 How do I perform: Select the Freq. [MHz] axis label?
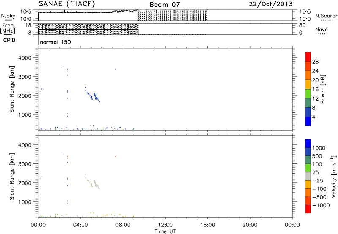(x=8, y=28)
